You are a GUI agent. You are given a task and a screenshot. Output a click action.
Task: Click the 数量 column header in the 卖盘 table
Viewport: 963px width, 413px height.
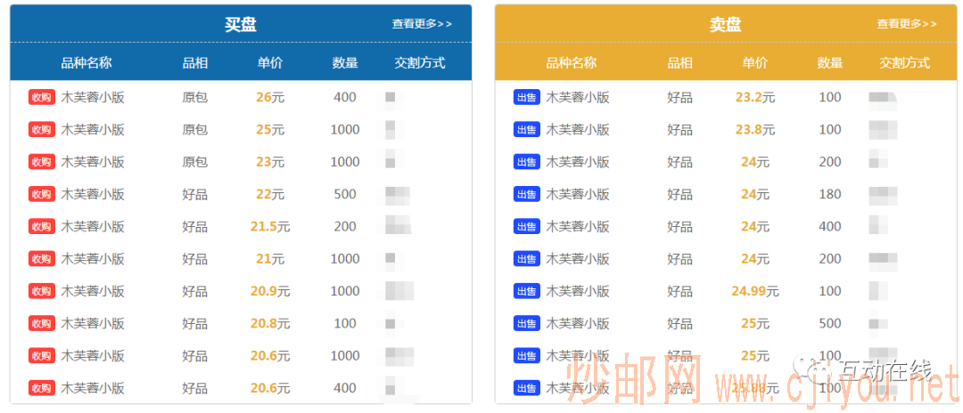(x=830, y=63)
